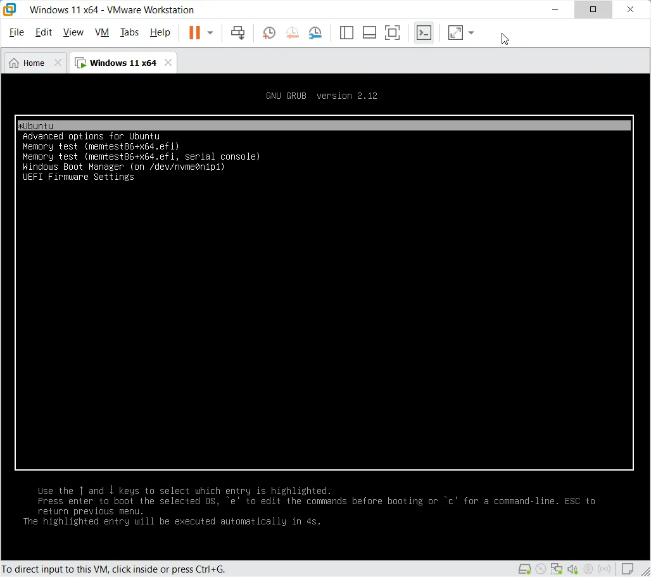The width and height of the screenshot is (651, 577).
Task: Click the GNU GRUB version 2.12 title
Action: tap(321, 96)
